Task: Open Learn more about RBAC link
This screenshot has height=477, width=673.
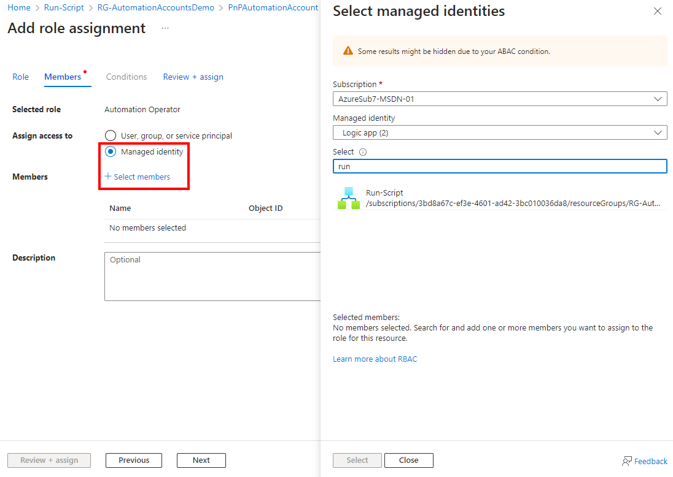Action: 375,359
